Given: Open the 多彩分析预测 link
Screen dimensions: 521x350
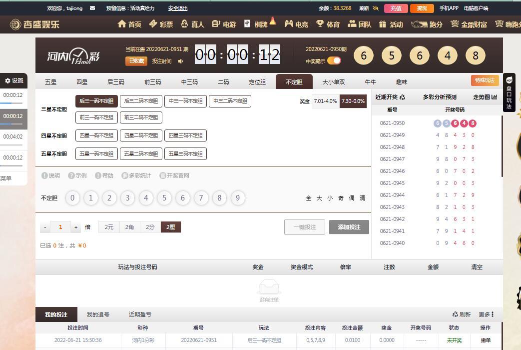Looking at the screenshot, I should coord(440,97).
